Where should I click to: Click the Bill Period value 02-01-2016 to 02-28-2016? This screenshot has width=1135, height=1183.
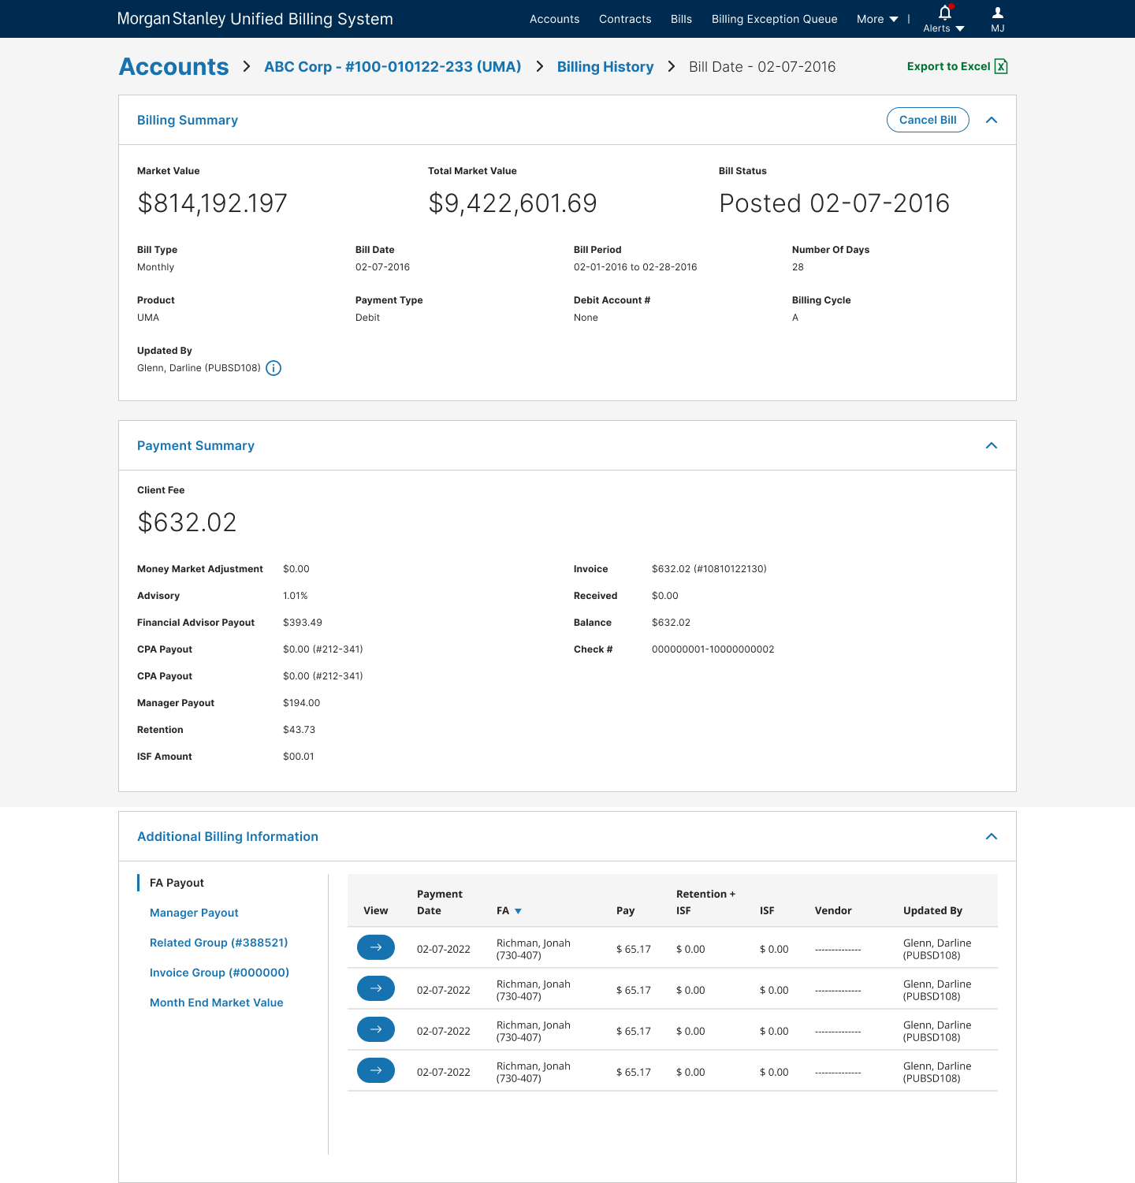[x=635, y=267]
